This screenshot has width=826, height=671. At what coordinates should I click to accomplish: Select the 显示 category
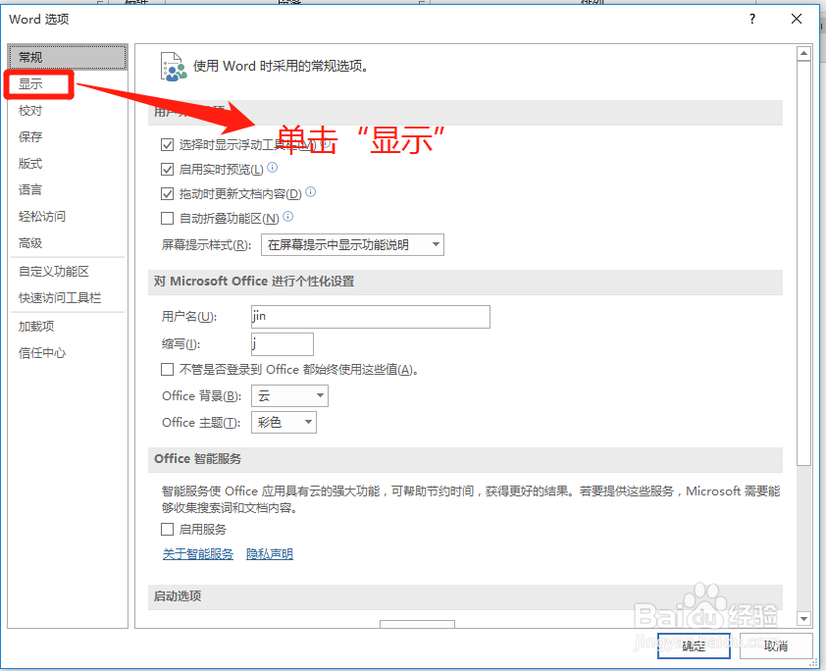pyautogui.click(x=68, y=83)
